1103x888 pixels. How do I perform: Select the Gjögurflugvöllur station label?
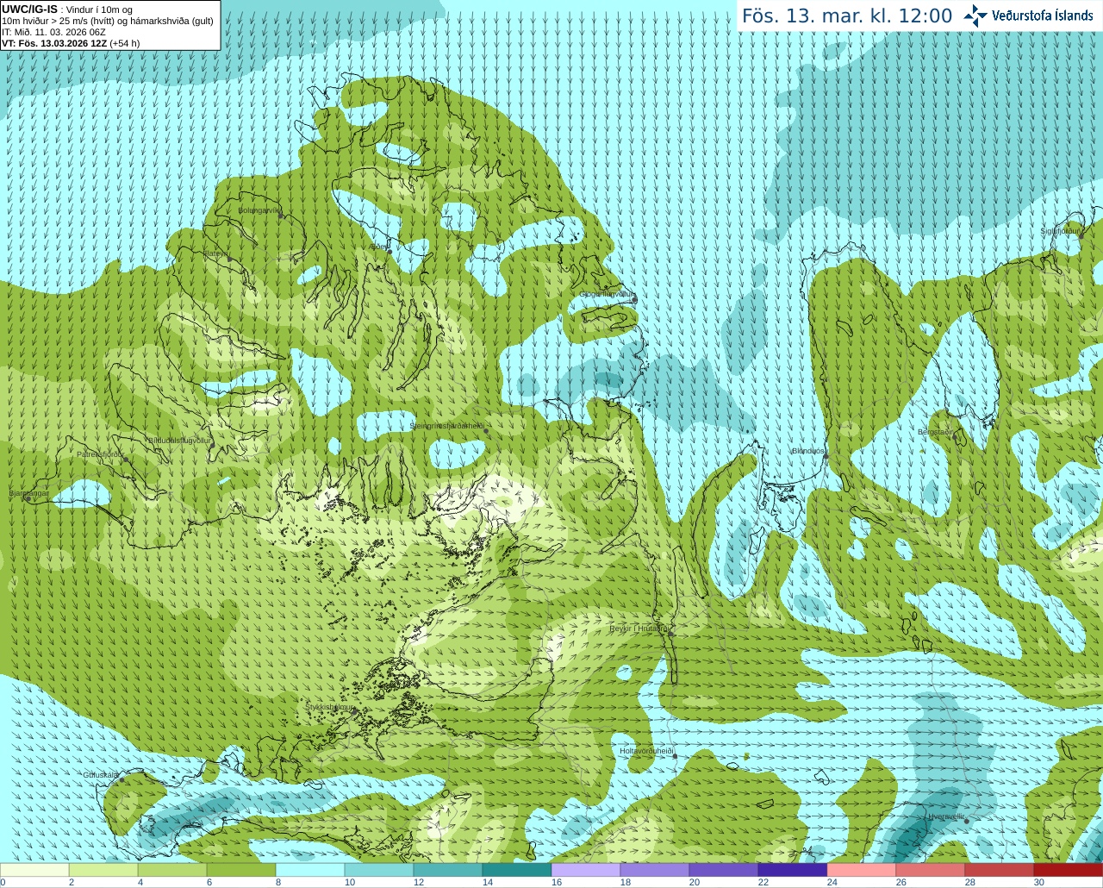(x=607, y=294)
